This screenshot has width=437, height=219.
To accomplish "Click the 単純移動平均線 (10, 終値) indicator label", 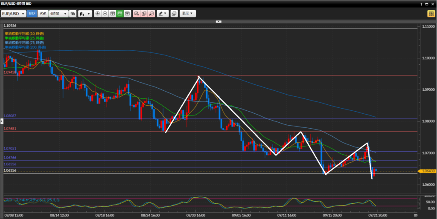I will point(24,33).
